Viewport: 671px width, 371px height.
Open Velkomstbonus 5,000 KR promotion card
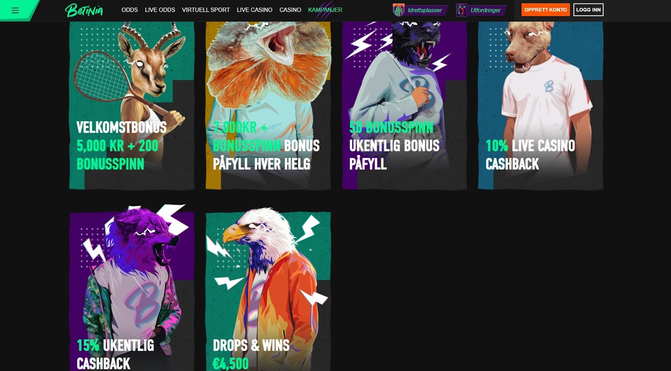(x=132, y=106)
